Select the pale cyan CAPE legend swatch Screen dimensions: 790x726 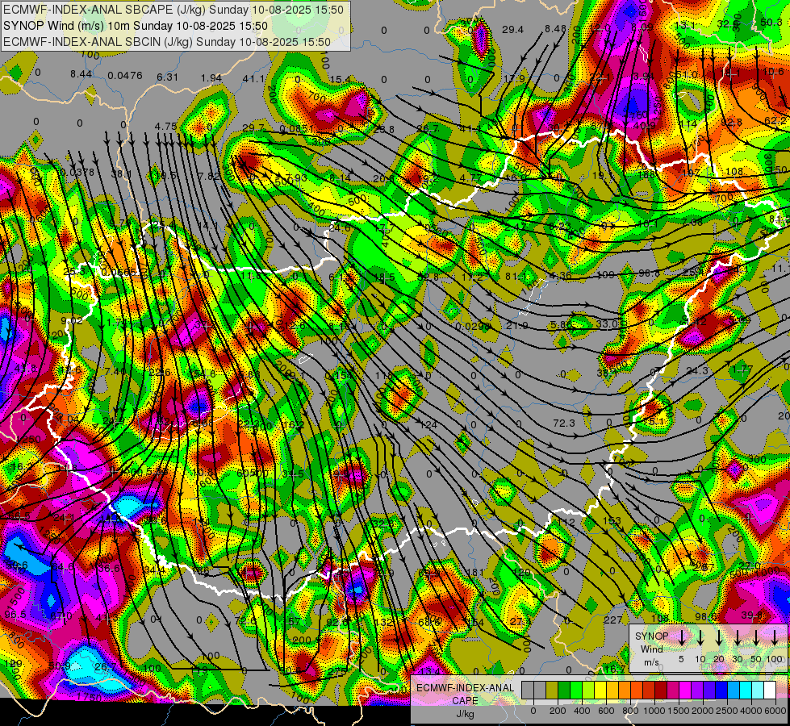(758, 690)
